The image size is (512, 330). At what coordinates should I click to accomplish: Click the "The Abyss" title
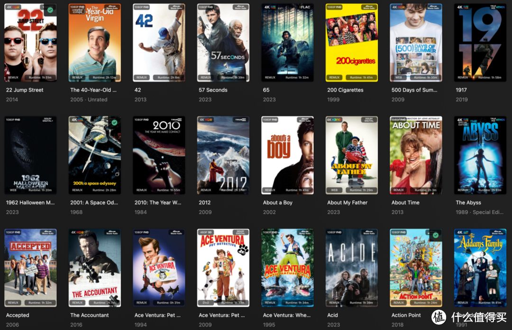click(x=468, y=203)
